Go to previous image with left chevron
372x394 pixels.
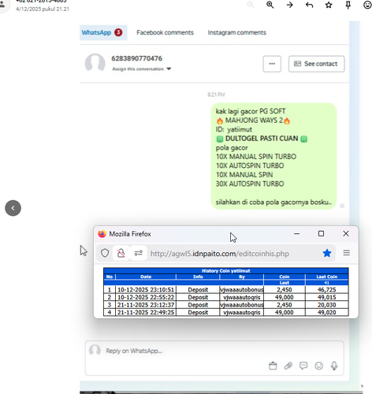pos(13,208)
